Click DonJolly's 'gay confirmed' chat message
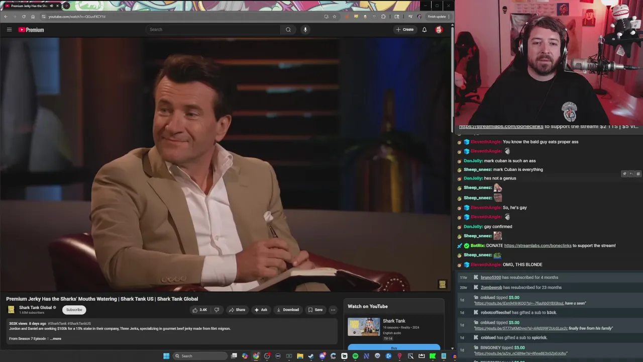 click(x=498, y=227)
